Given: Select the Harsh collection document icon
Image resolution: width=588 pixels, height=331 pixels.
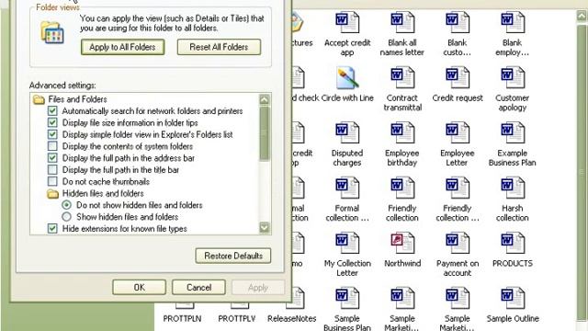Looking at the screenshot, I should coord(513,188).
